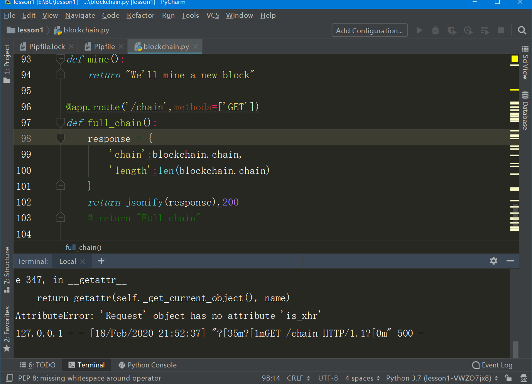
Task: Click the UTF-8 file encoding indicator
Action: (328, 378)
